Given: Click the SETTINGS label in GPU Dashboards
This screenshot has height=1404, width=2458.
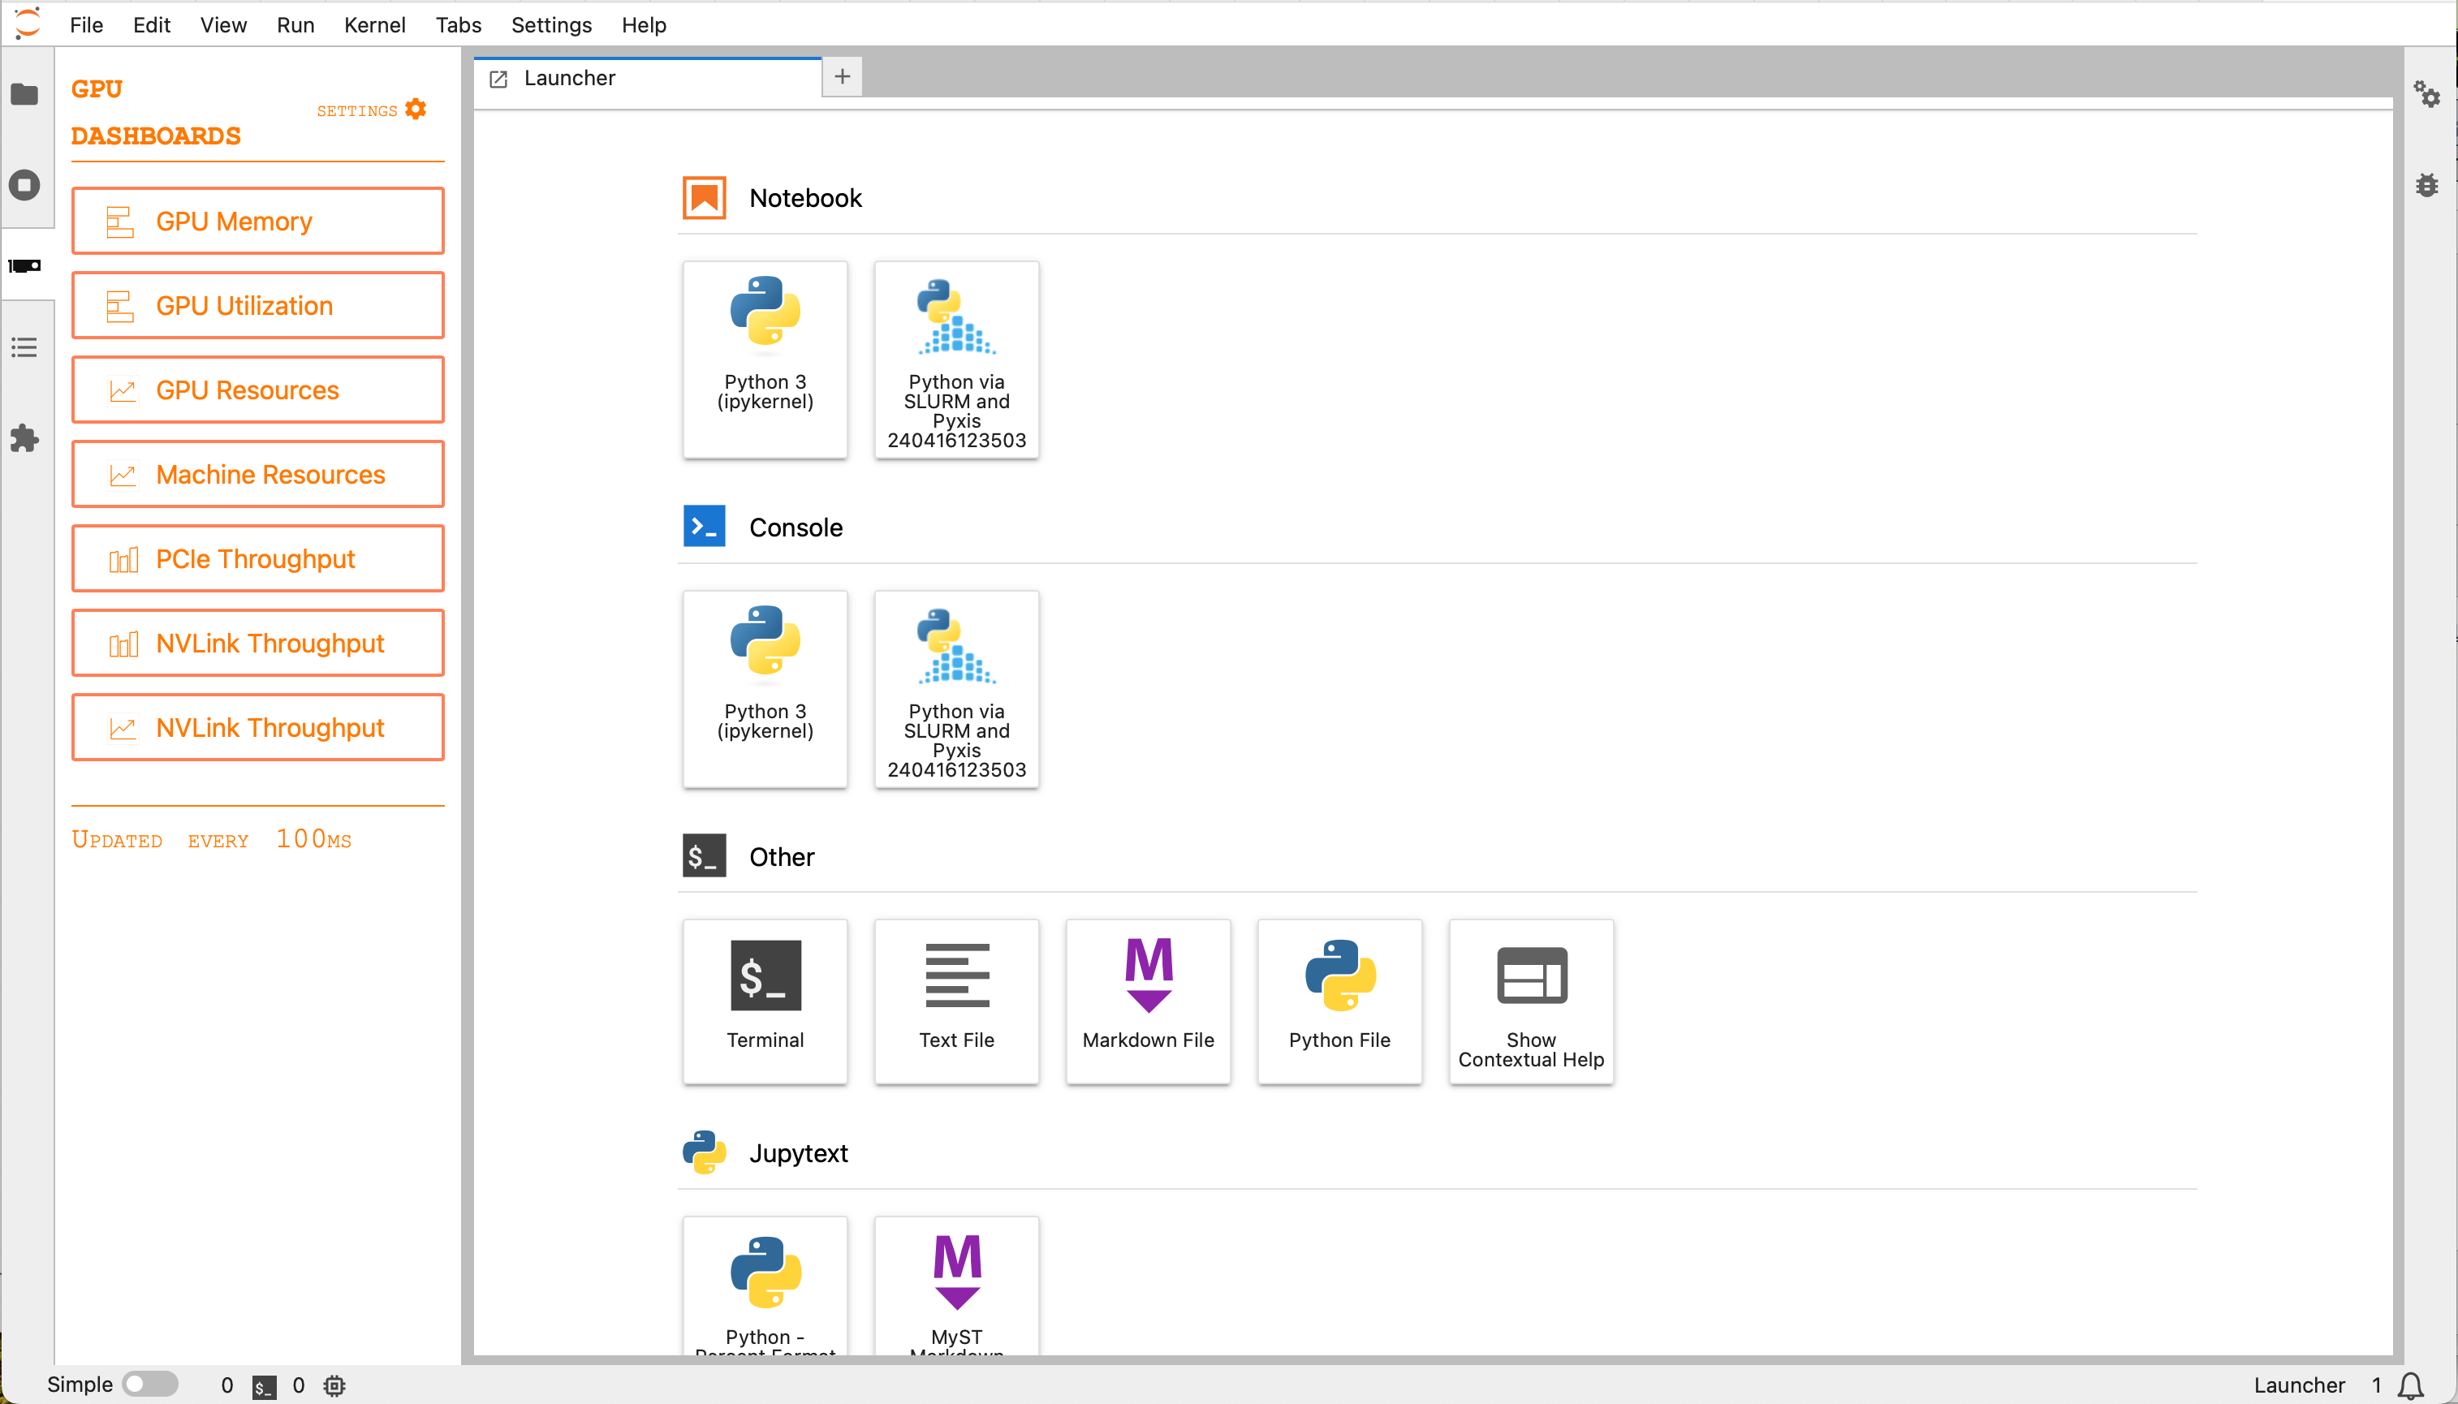Looking at the screenshot, I should 357,111.
